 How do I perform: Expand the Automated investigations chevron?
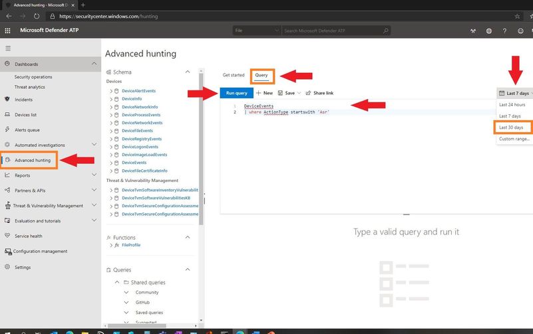coord(94,145)
